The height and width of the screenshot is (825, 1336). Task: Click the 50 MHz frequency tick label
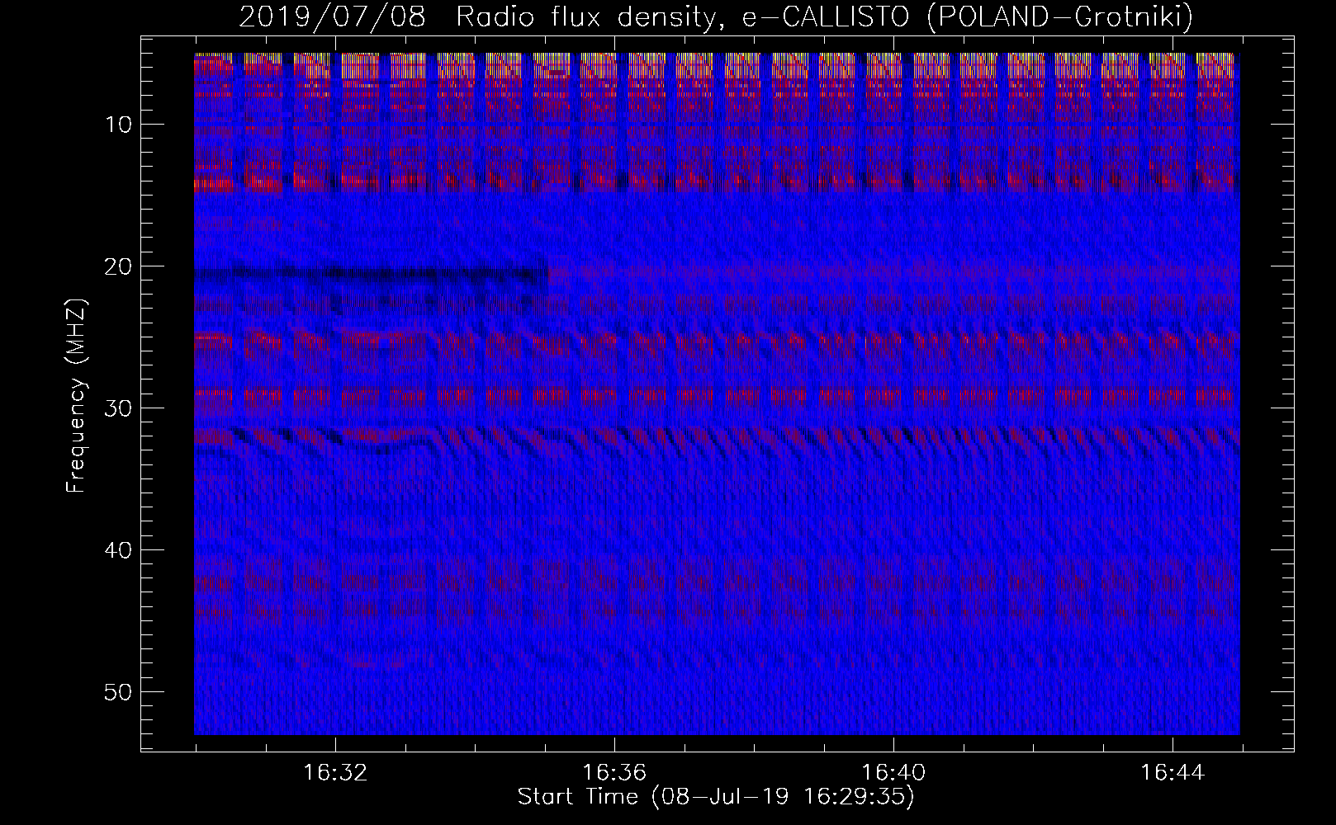click(119, 692)
